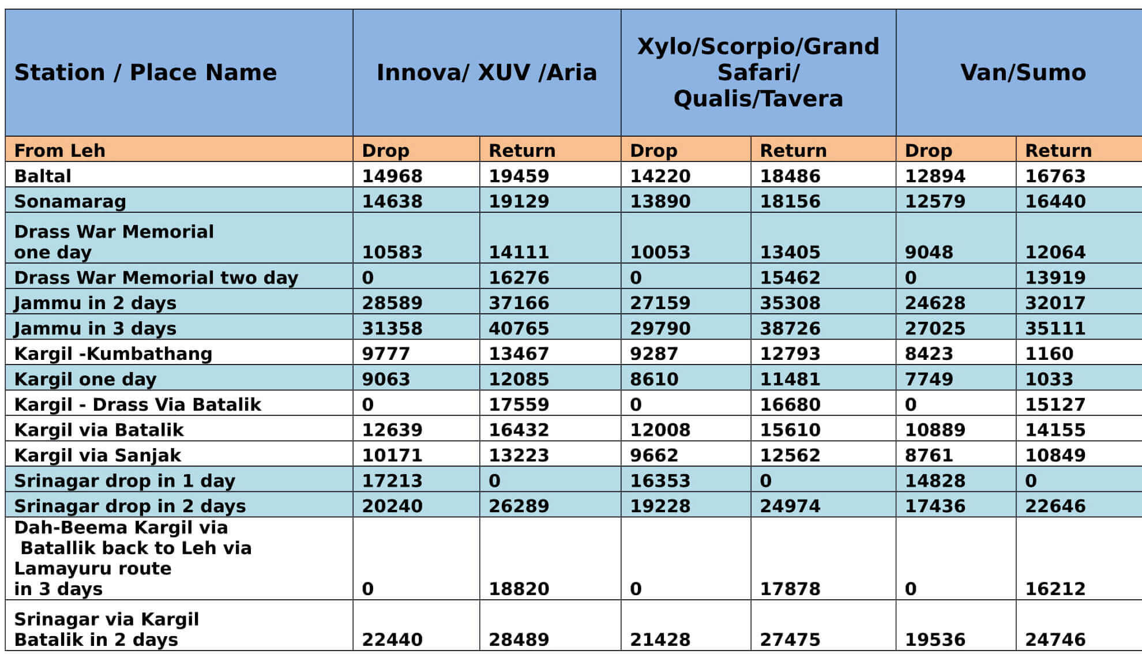Screen dimensions: 1142x654
Task: Click the value 10849
Action: tap(1055, 455)
